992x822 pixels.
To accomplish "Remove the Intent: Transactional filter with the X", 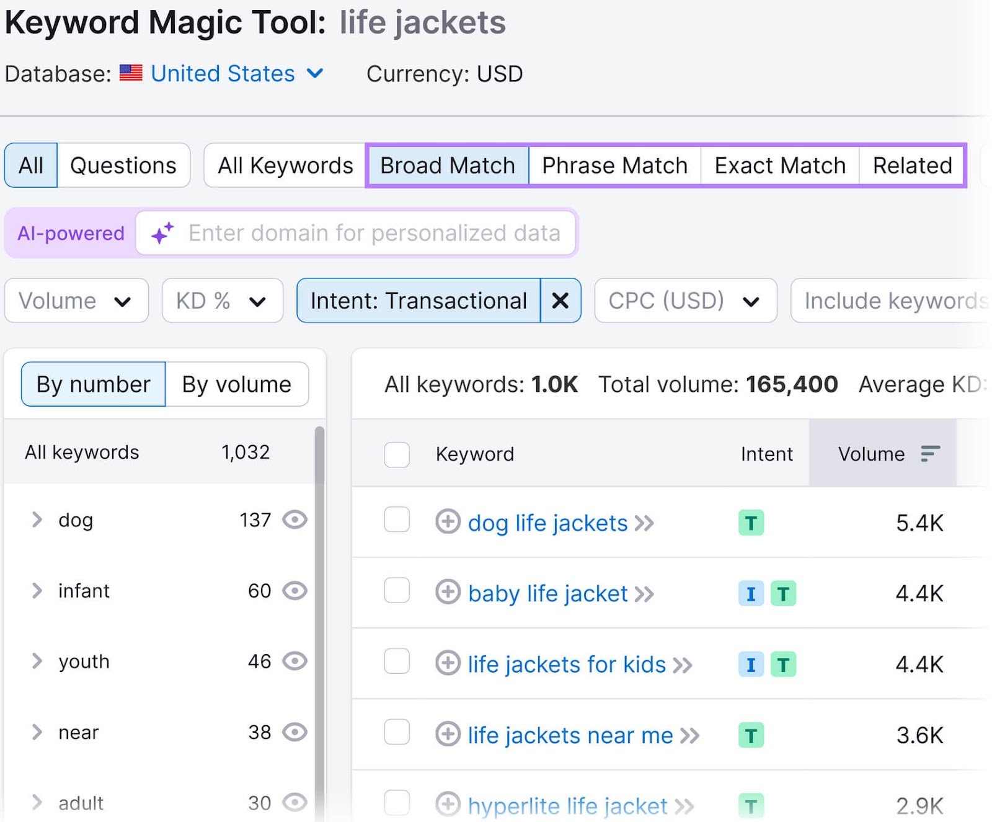I will pyautogui.click(x=560, y=301).
